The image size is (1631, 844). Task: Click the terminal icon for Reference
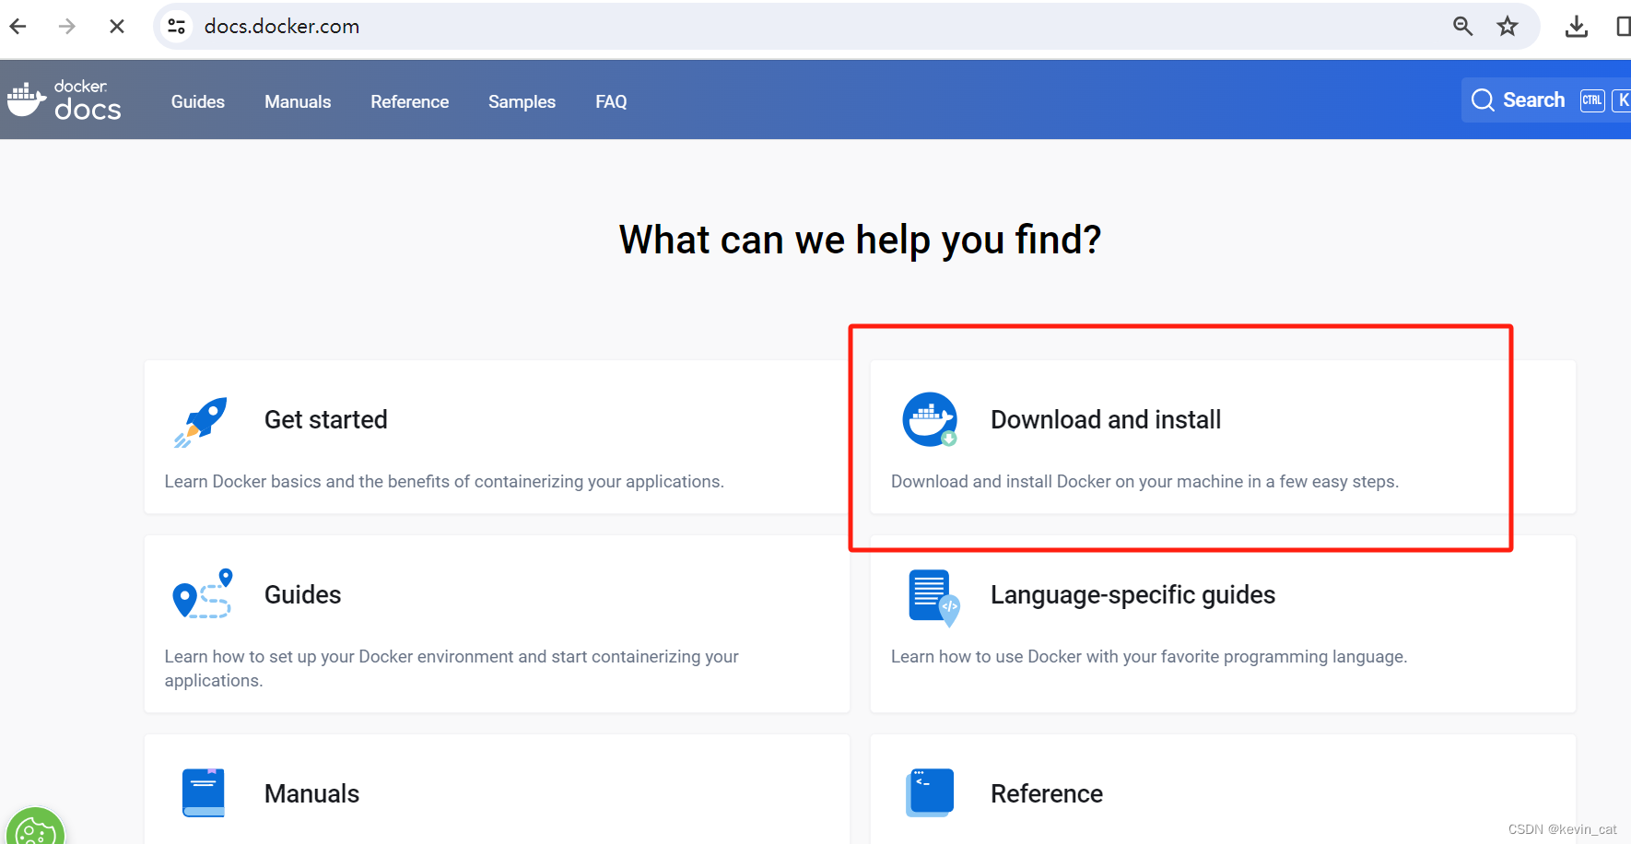click(x=930, y=792)
